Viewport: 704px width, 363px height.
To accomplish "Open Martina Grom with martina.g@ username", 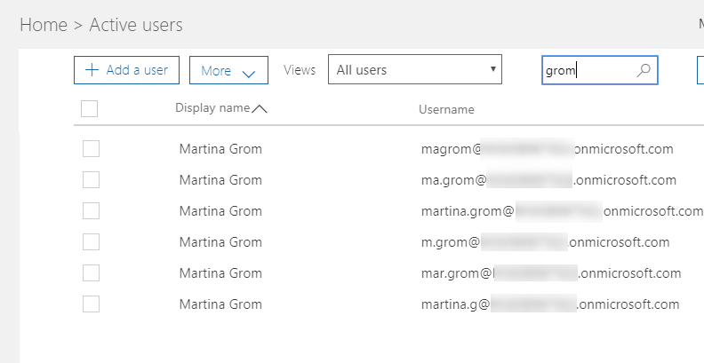I will [x=220, y=304].
